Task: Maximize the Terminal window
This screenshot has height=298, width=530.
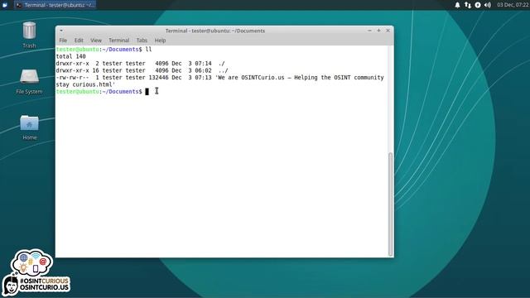Action: tap(378, 31)
